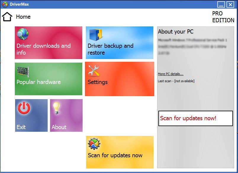This screenshot has width=238, height=173.
Task: Click the blue box driver backup icon
Action: [x=95, y=35]
